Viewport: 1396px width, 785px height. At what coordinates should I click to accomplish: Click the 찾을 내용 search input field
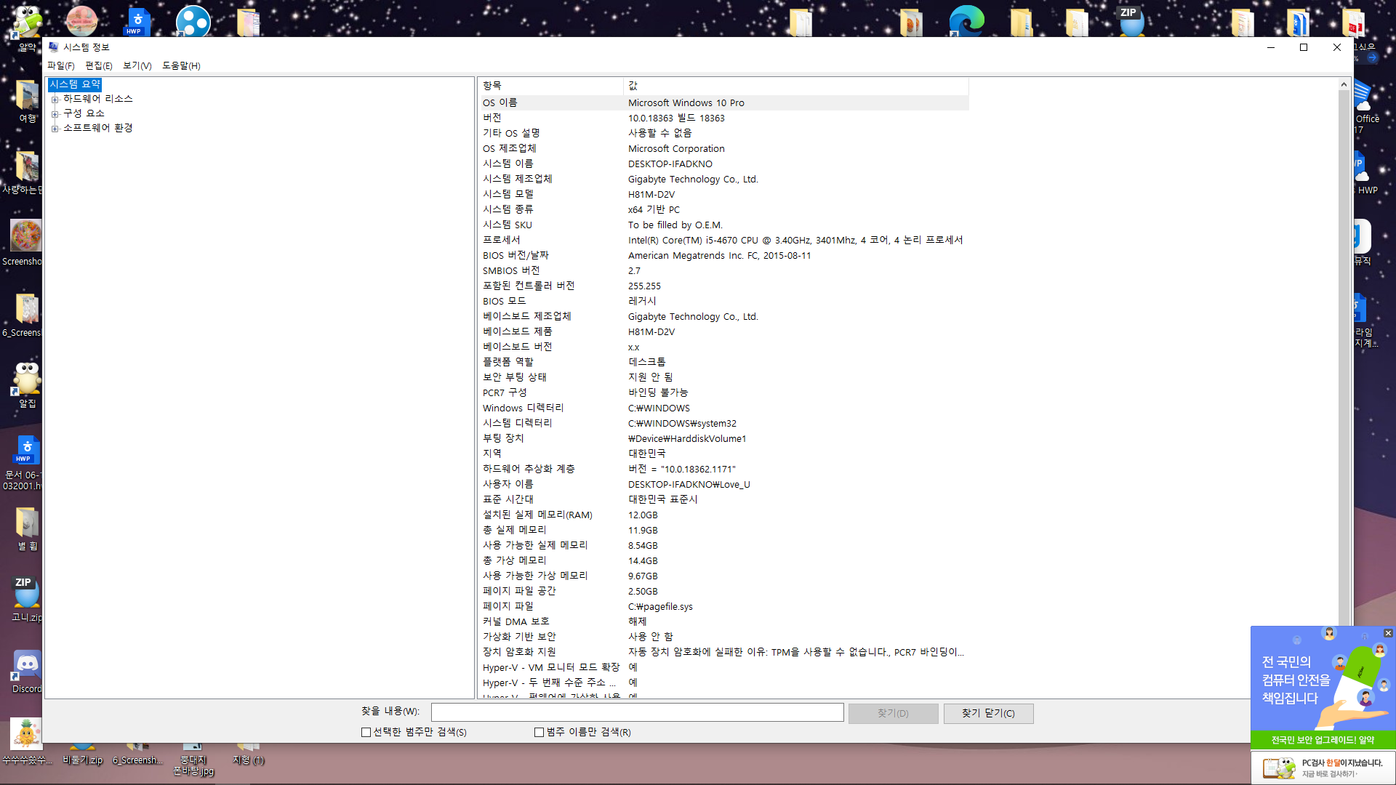click(637, 712)
